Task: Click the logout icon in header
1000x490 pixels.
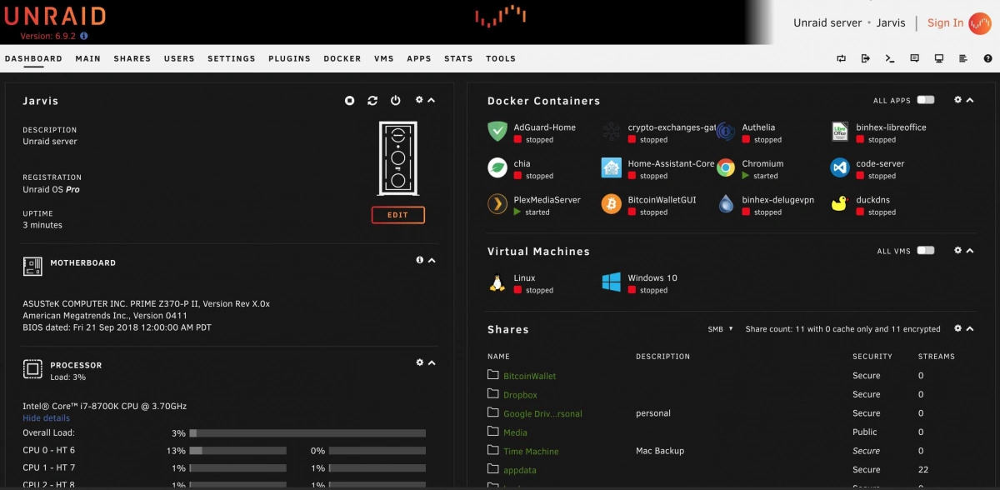Action: click(866, 58)
